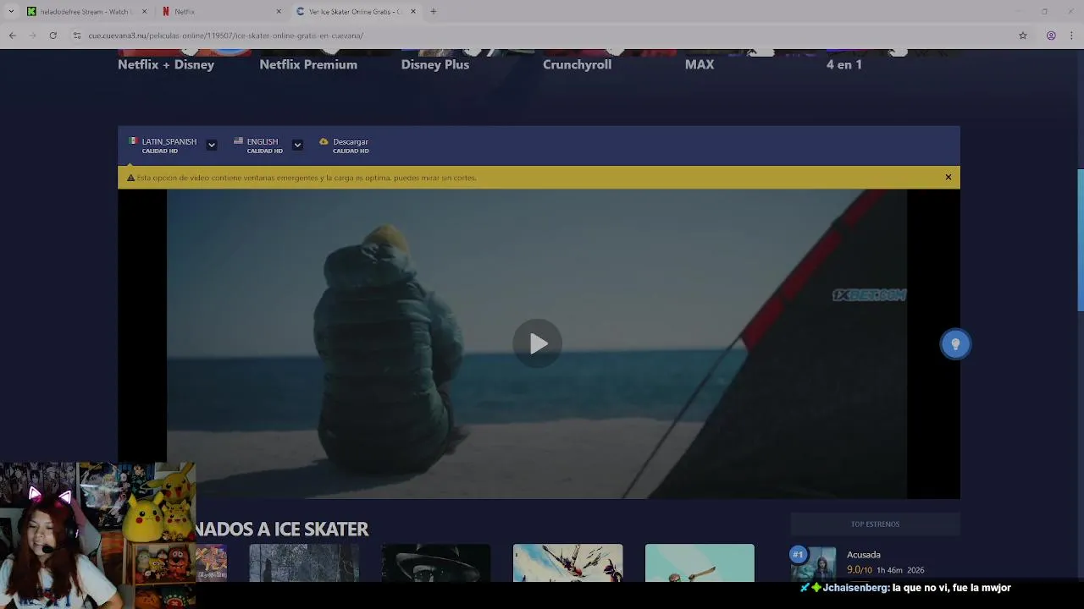Open the Netflix Premium offer

click(308, 64)
